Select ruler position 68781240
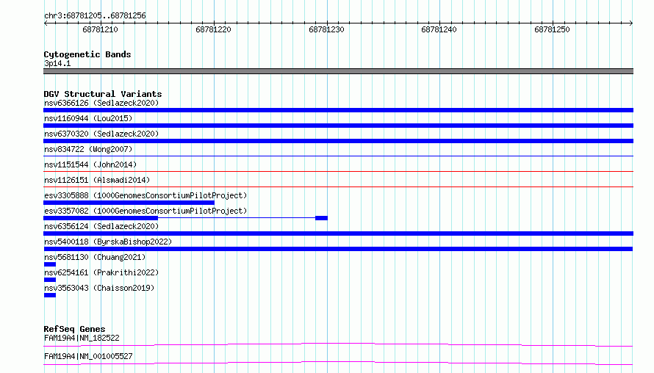 coord(439,29)
